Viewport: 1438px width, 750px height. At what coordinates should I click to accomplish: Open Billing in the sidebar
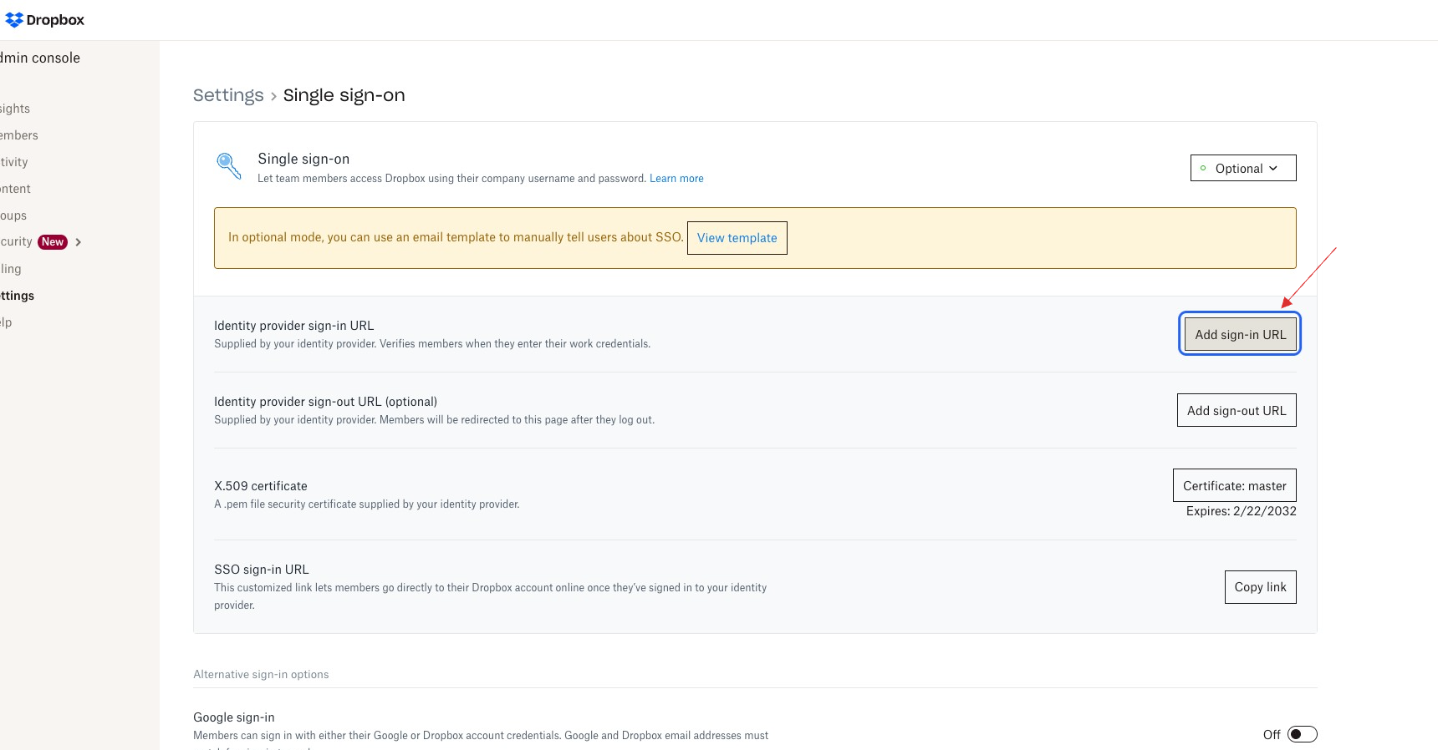coord(11,269)
